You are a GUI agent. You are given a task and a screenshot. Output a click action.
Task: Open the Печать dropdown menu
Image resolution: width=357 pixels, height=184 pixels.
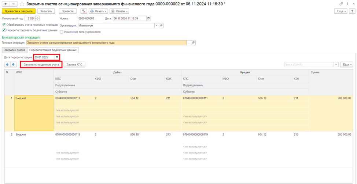click(x=99, y=11)
